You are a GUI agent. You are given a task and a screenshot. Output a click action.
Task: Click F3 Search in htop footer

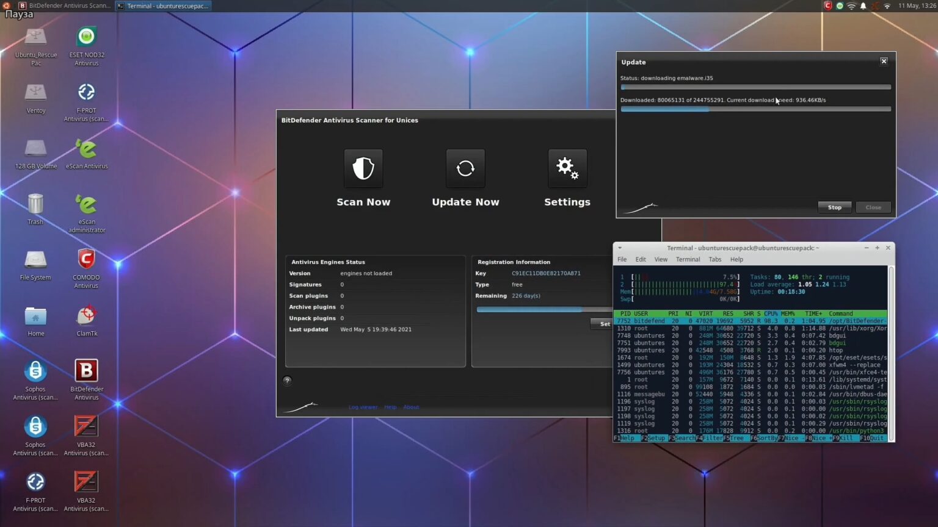click(681, 438)
